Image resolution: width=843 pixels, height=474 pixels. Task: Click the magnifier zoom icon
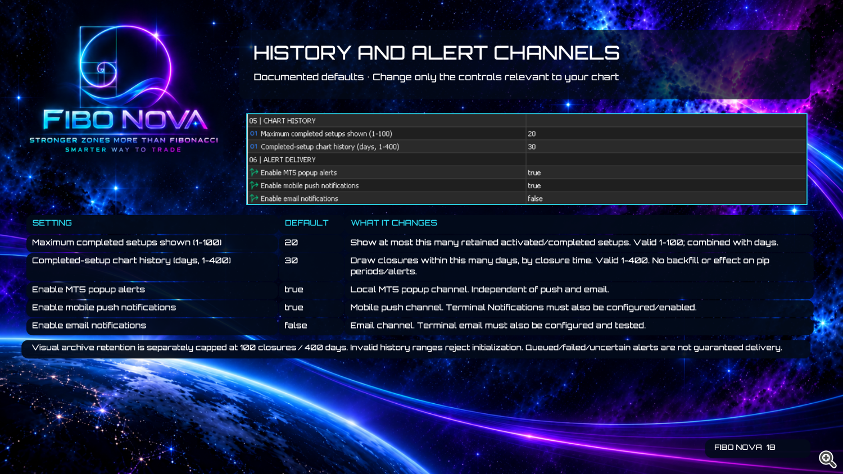(x=827, y=459)
